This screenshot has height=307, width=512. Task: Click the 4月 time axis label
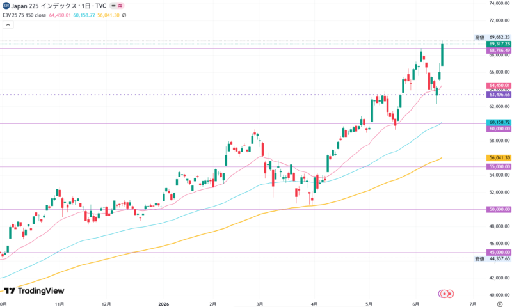314,304
